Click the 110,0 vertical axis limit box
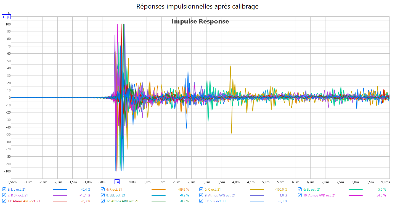Viewport: 395px width, 210px height. (6, 17)
